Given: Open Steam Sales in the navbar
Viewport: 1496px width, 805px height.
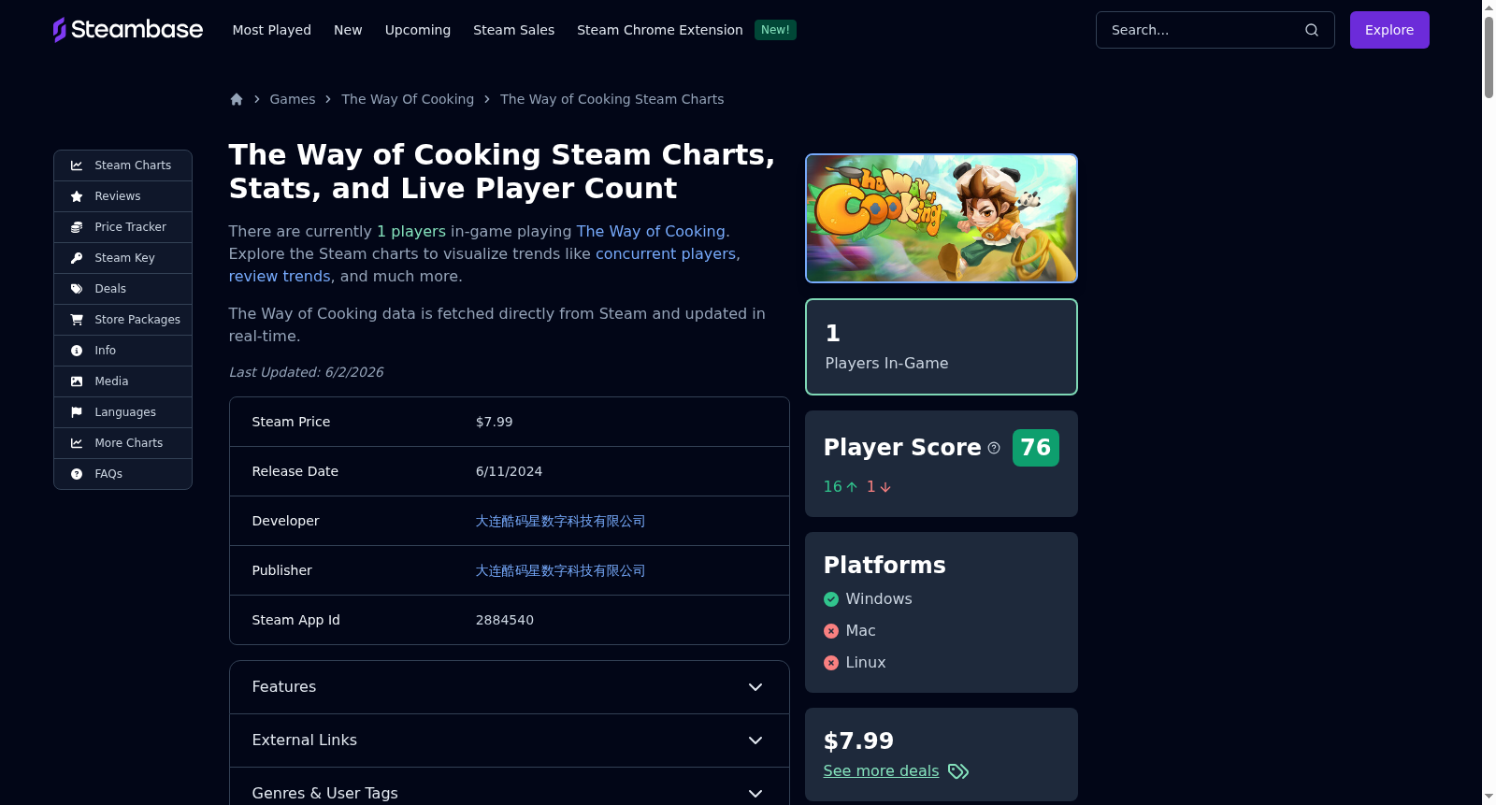Looking at the screenshot, I should point(514,30).
